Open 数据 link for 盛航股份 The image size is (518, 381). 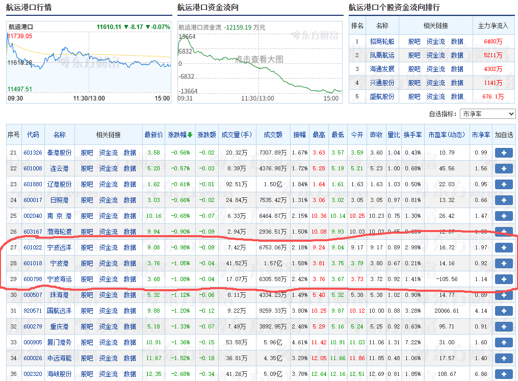tap(457, 96)
